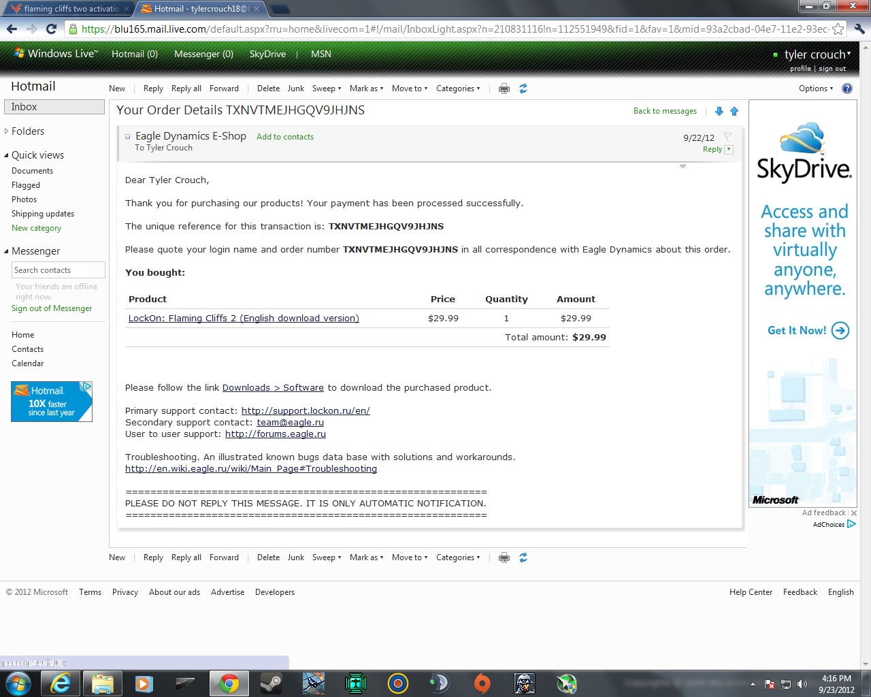871x697 pixels.
Task: Go to SkyDrive in the header
Action: pyautogui.click(x=267, y=54)
